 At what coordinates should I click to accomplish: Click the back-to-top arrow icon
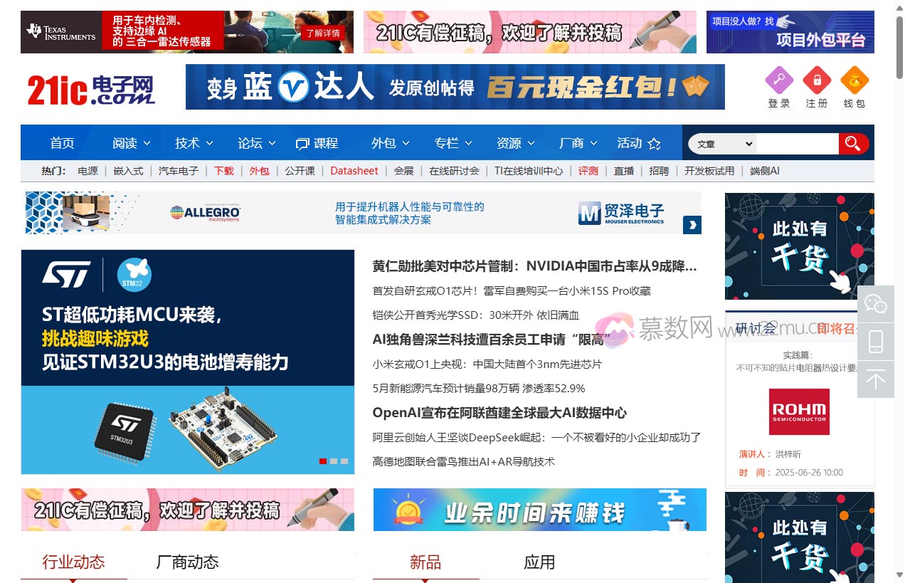[x=875, y=378]
